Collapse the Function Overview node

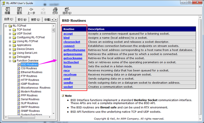[10, 61]
